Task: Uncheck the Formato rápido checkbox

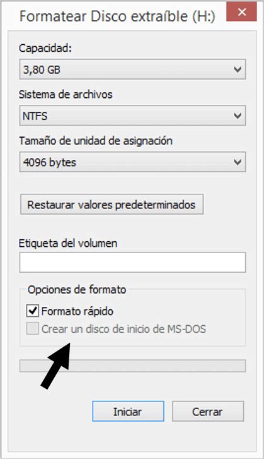Action: point(32,311)
